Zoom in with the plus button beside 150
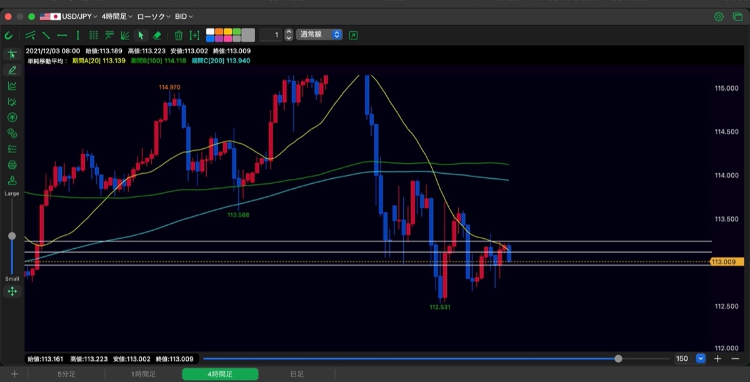Screen dimensions: 750x382 click(718, 358)
